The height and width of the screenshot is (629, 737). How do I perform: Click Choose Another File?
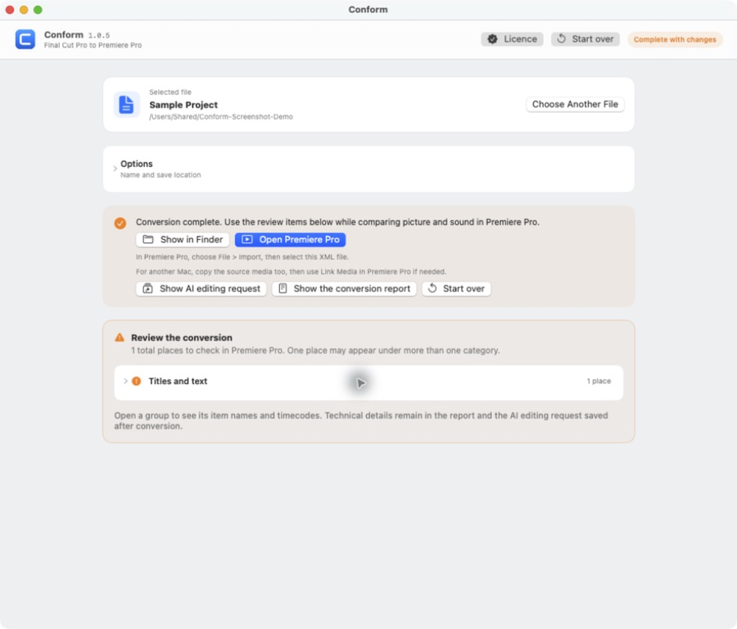coord(575,104)
